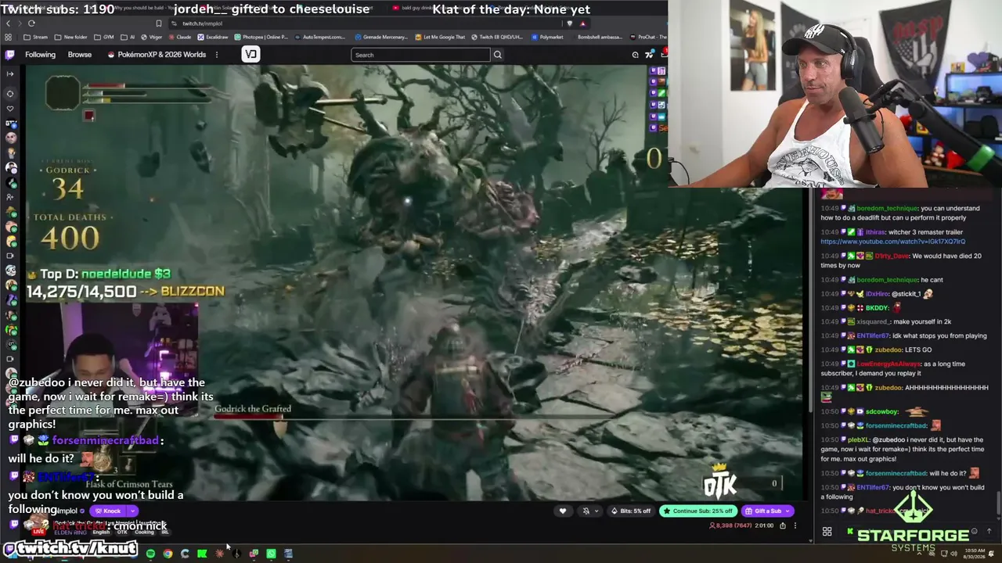
Task: Click the chat send arrow icon
Action: coord(989,532)
